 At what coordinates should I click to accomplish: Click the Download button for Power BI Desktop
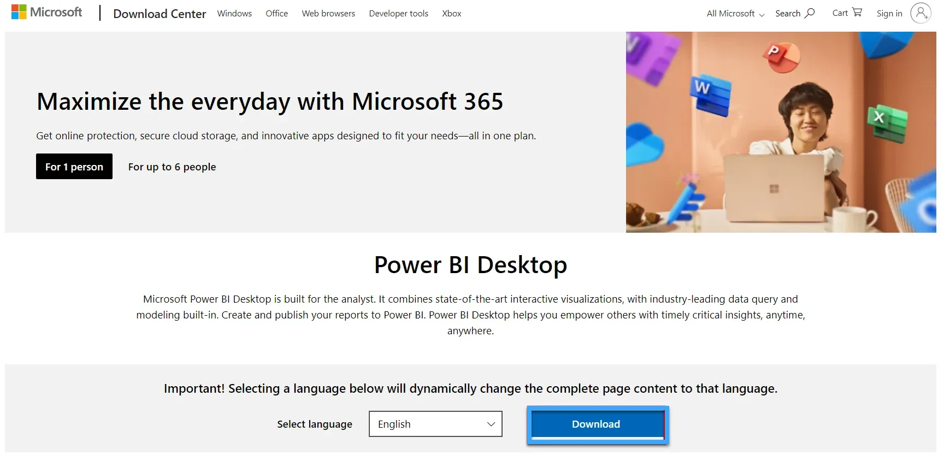pos(596,424)
